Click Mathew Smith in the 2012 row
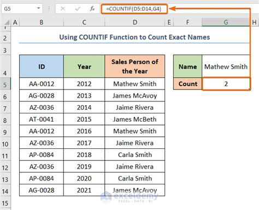Image resolution: width=259 pixels, height=210 pixels. 135,84
